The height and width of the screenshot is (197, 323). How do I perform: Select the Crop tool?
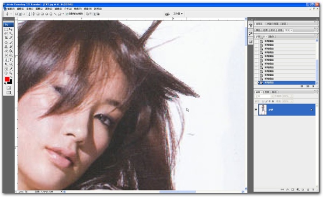(x=6, y=38)
